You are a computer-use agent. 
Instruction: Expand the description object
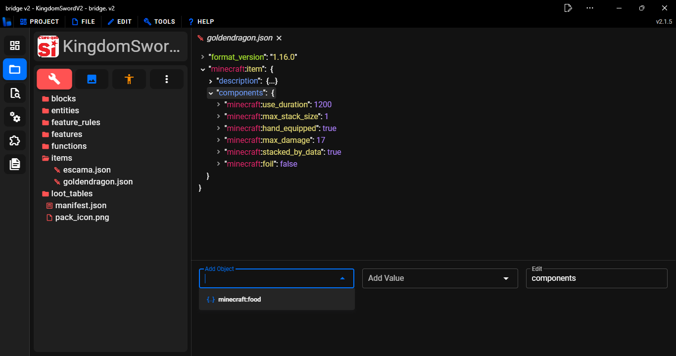[x=211, y=81]
